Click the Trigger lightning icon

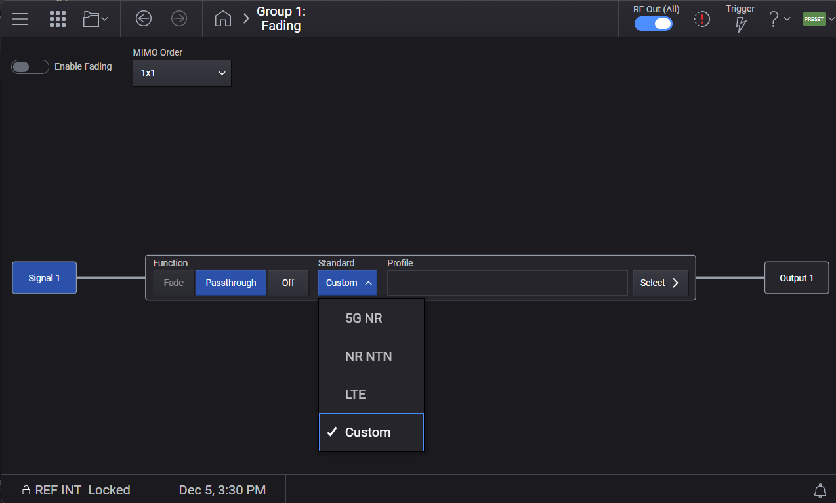pos(741,24)
